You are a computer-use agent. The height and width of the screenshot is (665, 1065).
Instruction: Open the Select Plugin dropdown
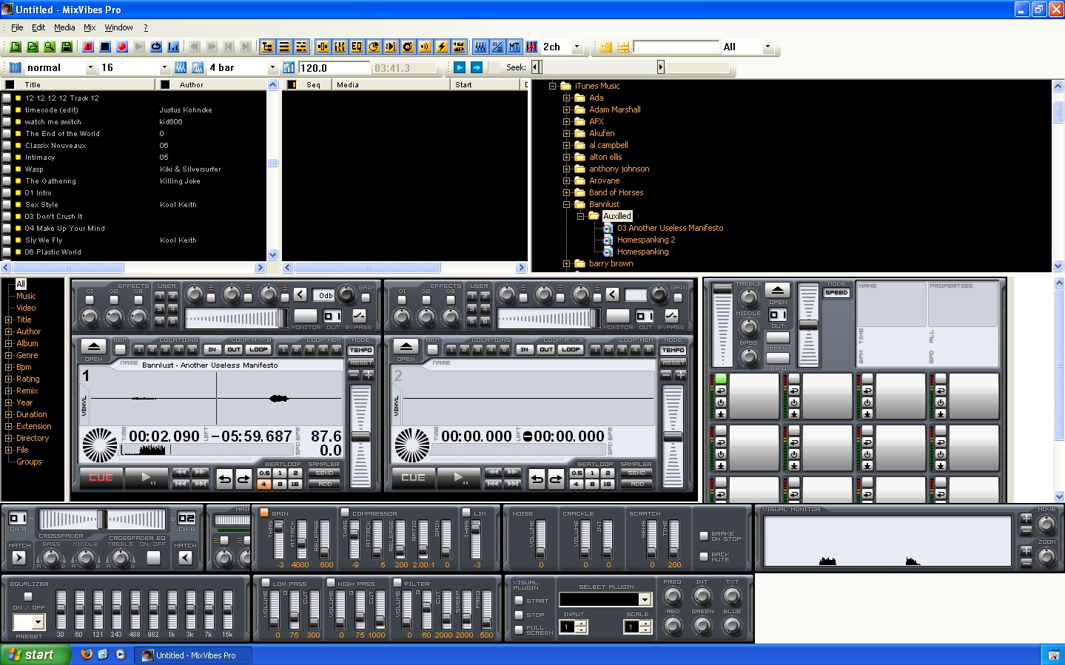click(645, 599)
